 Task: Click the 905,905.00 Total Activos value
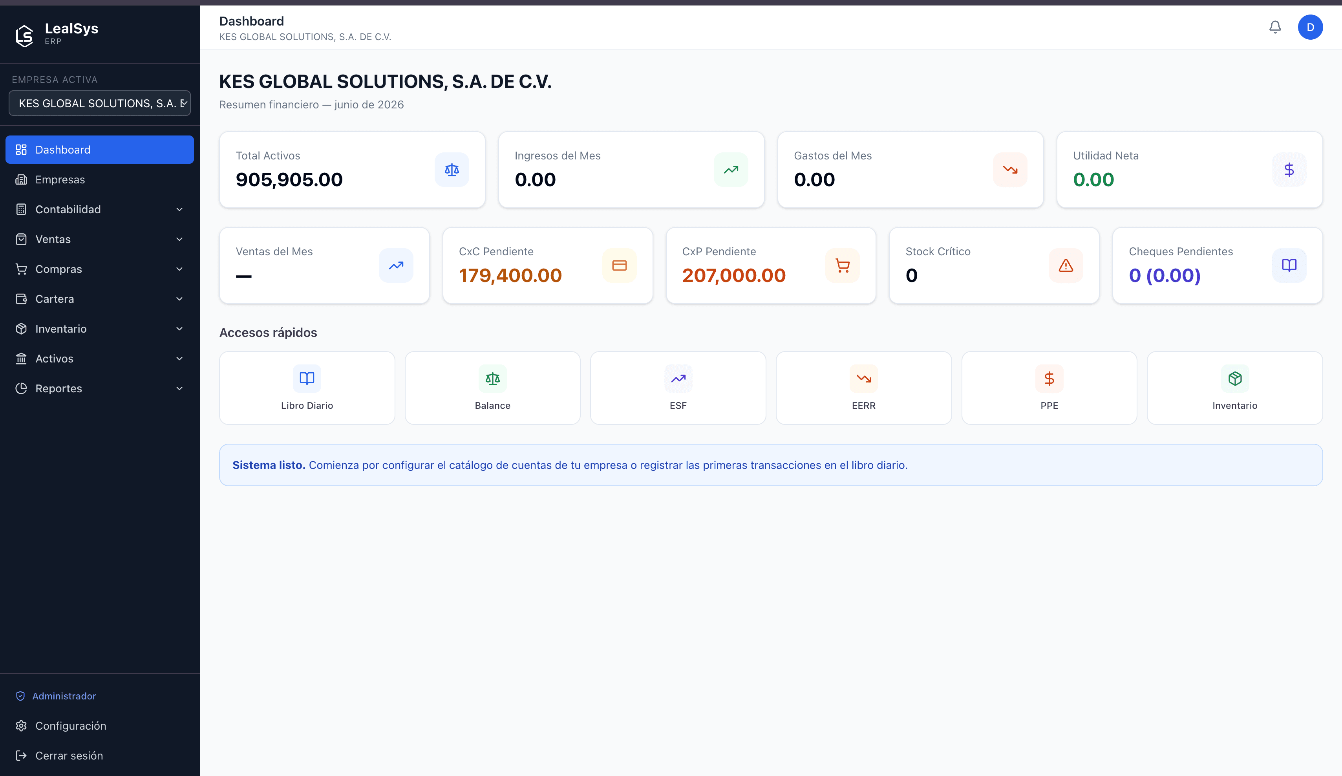click(289, 179)
